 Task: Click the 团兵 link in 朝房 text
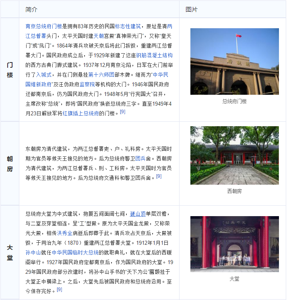140,158
